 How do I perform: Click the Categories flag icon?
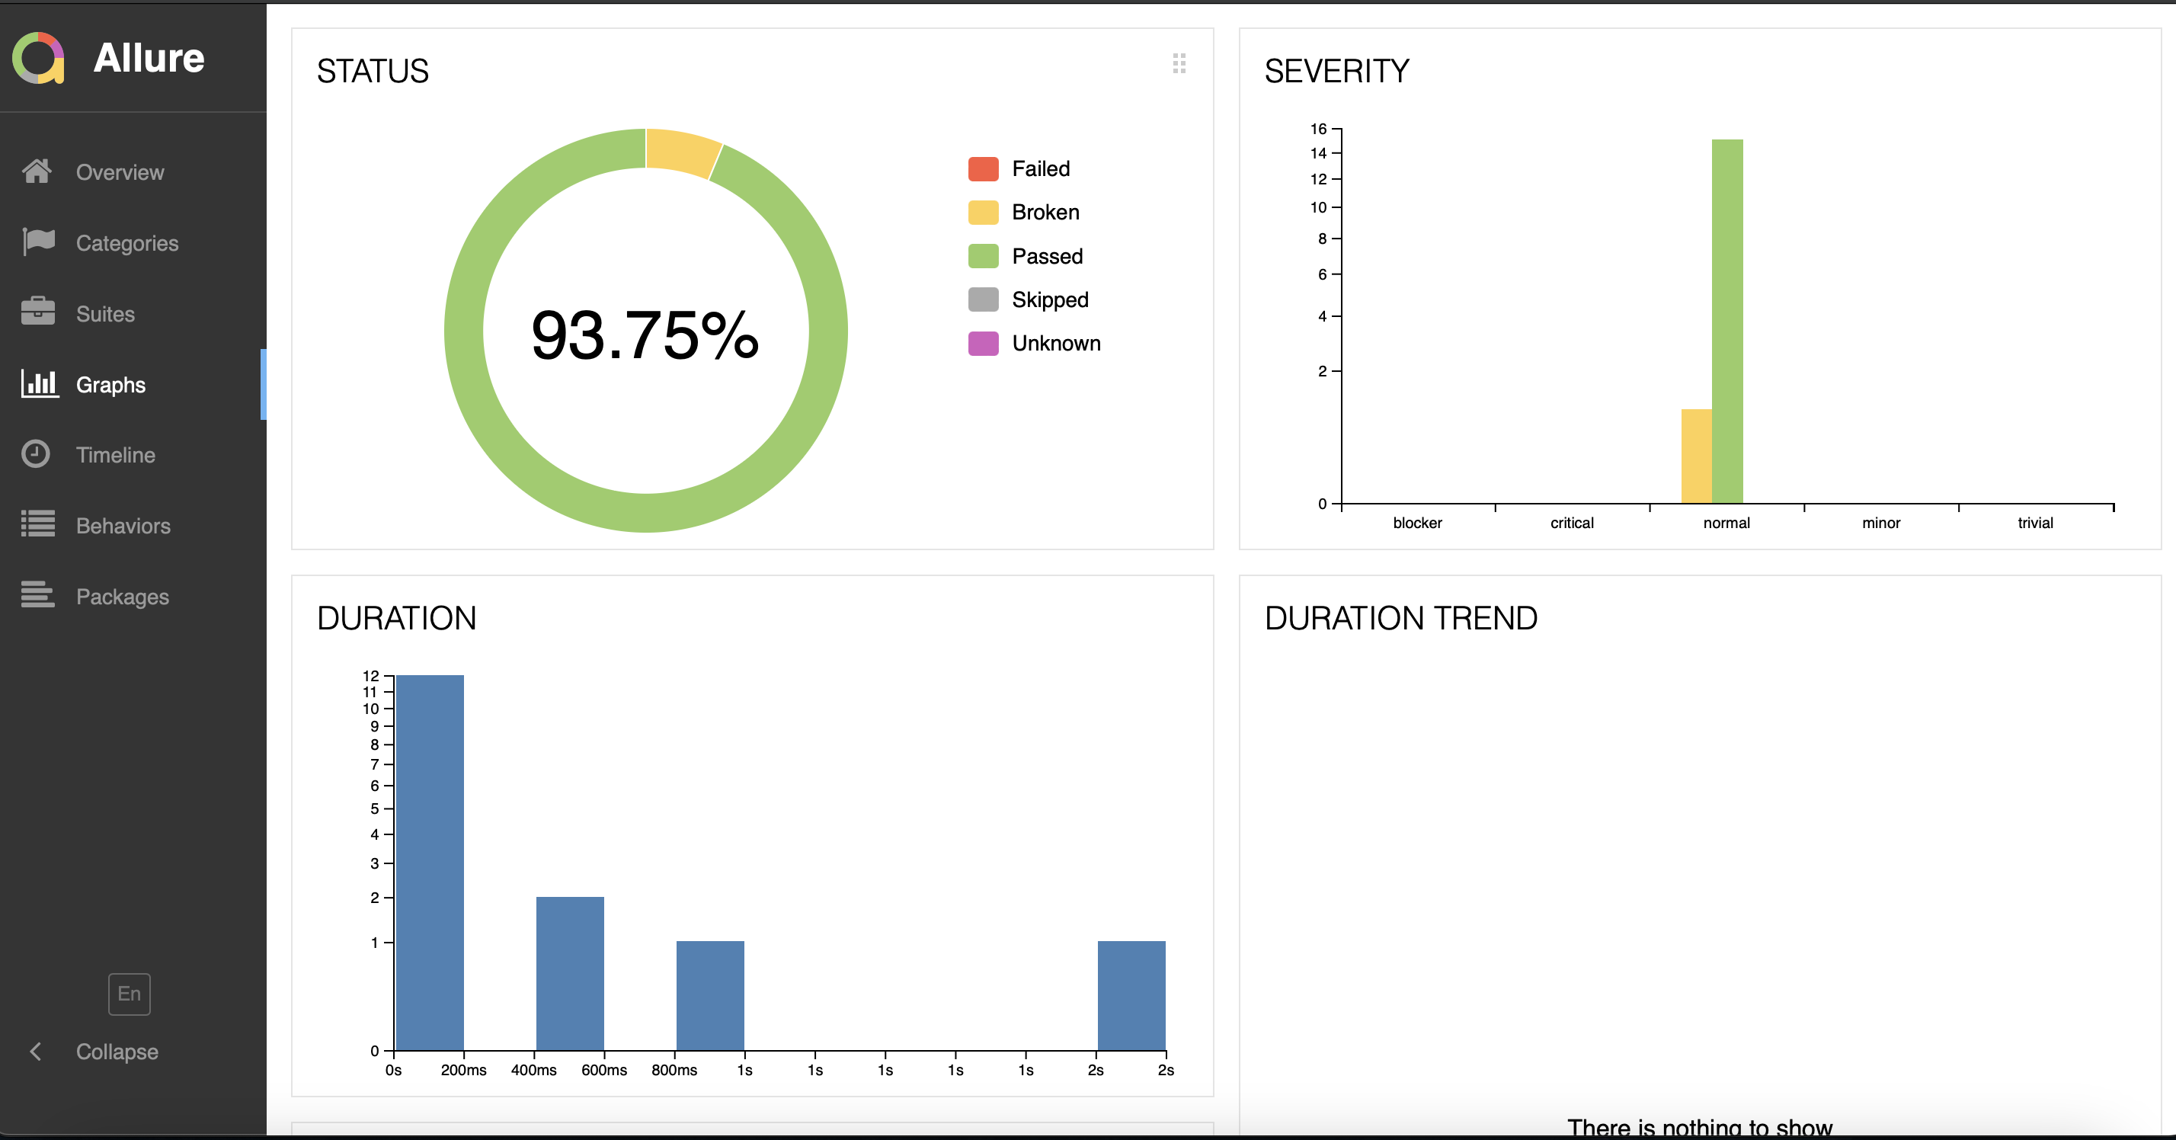pos(39,242)
